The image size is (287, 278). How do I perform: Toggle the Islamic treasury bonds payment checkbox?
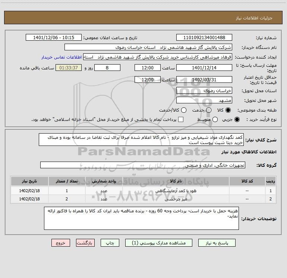coord(181,119)
